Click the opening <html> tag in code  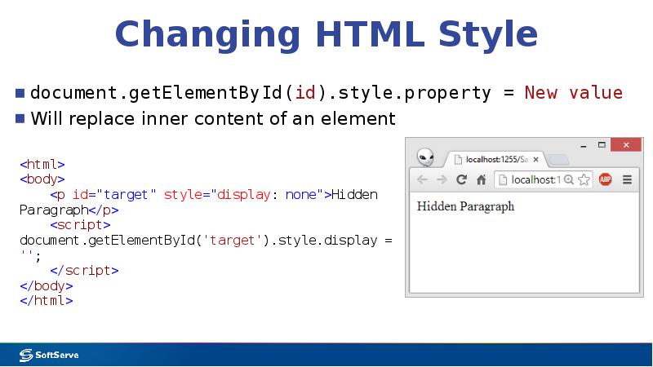click(42, 165)
